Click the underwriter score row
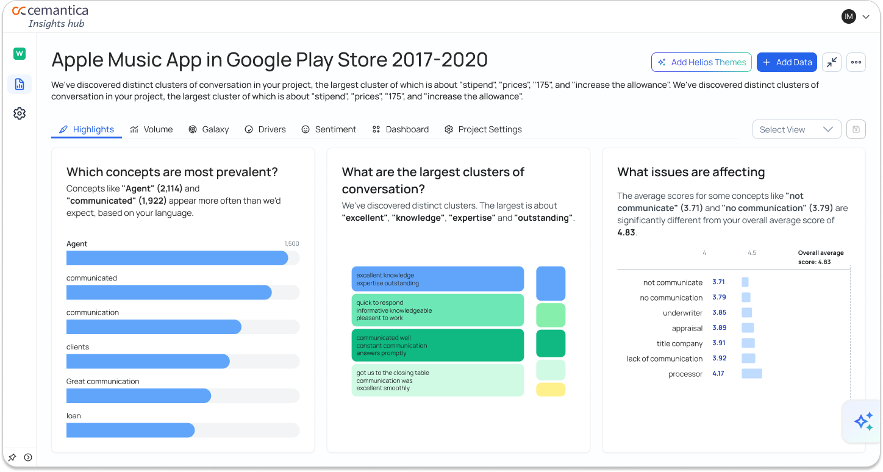Image resolution: width=883 pixels, height=472 pixels. [x=707, y=313]
